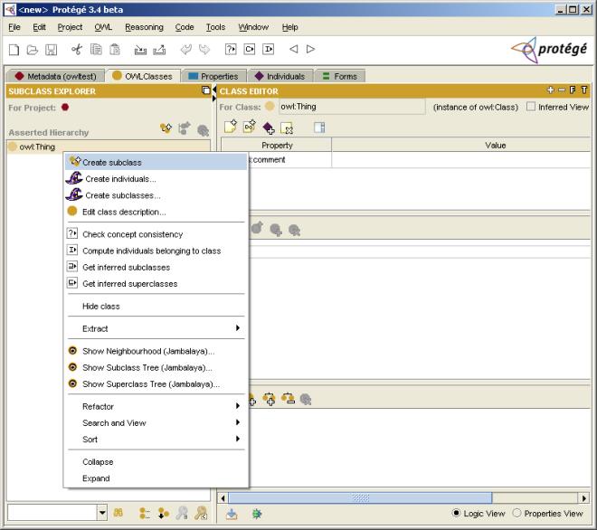The height and width of the screenshot is (530, 597).
Task: Click the detach panel icon in Subclass Explorer header
Action: [206, 90]
